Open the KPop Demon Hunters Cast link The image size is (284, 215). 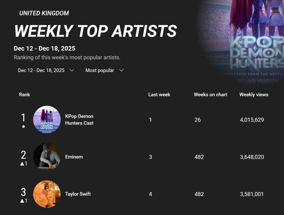click(x=79, y=120)
